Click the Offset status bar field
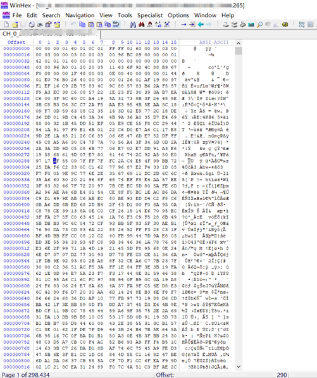This screenshot has height=378, width=317. [221, 375]
